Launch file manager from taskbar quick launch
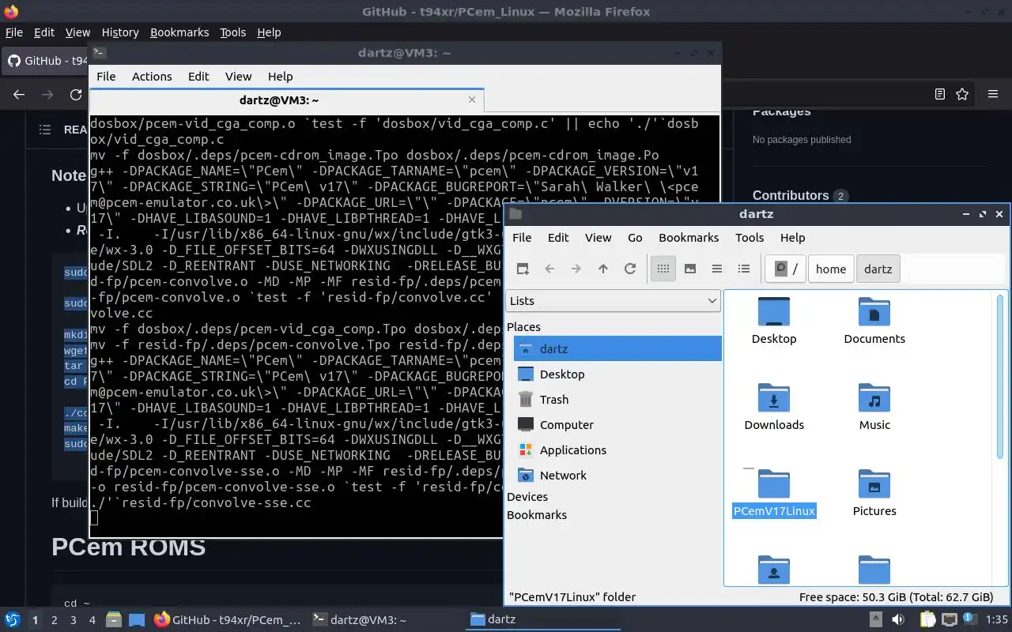Viewport: 1012px width, 632px height. [114, 620]
